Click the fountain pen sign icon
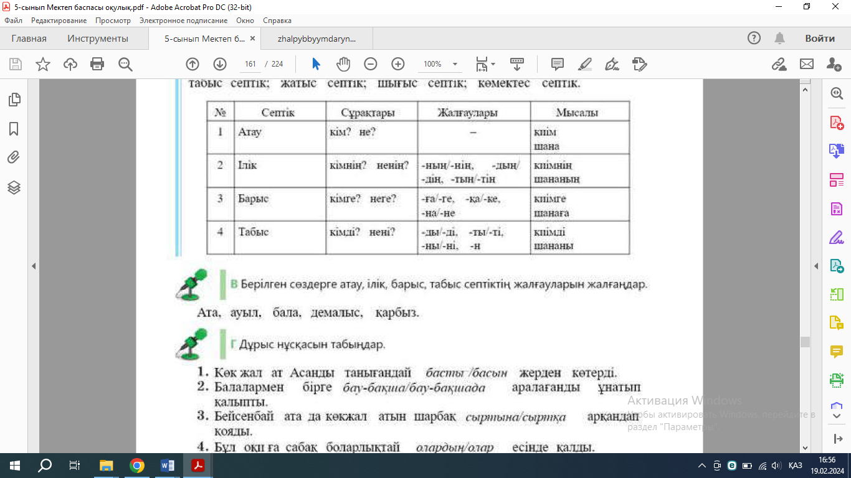The width and height of the screenshot is (851, 478). pos(612,64)
